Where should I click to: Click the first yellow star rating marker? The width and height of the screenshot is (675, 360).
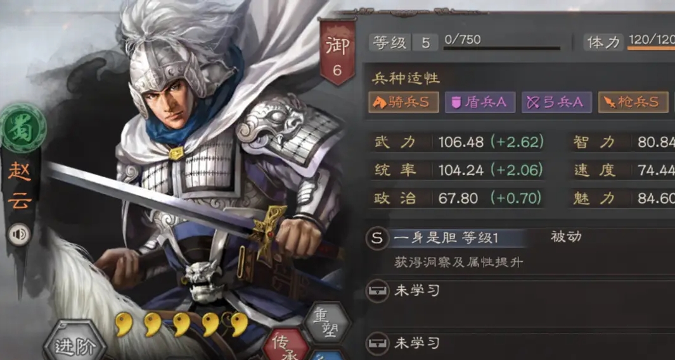124,325
